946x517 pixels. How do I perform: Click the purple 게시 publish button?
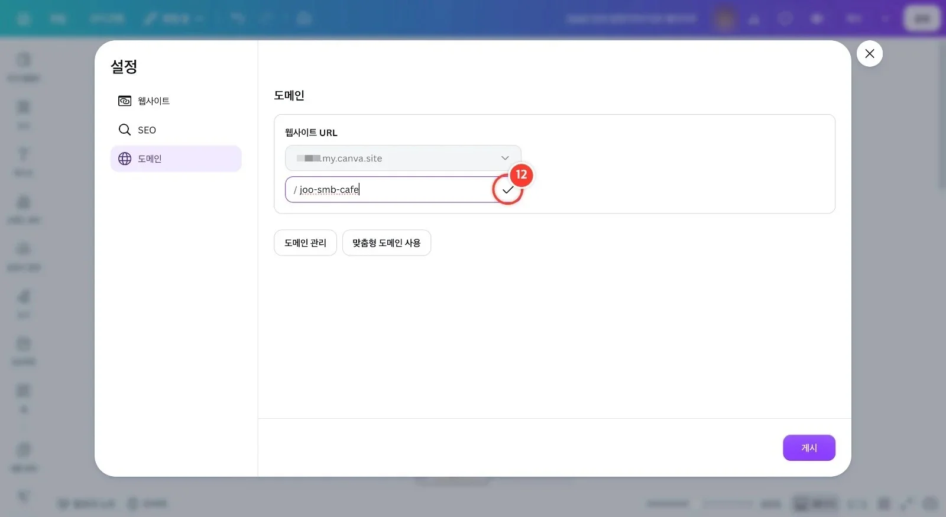coord(809,448)
